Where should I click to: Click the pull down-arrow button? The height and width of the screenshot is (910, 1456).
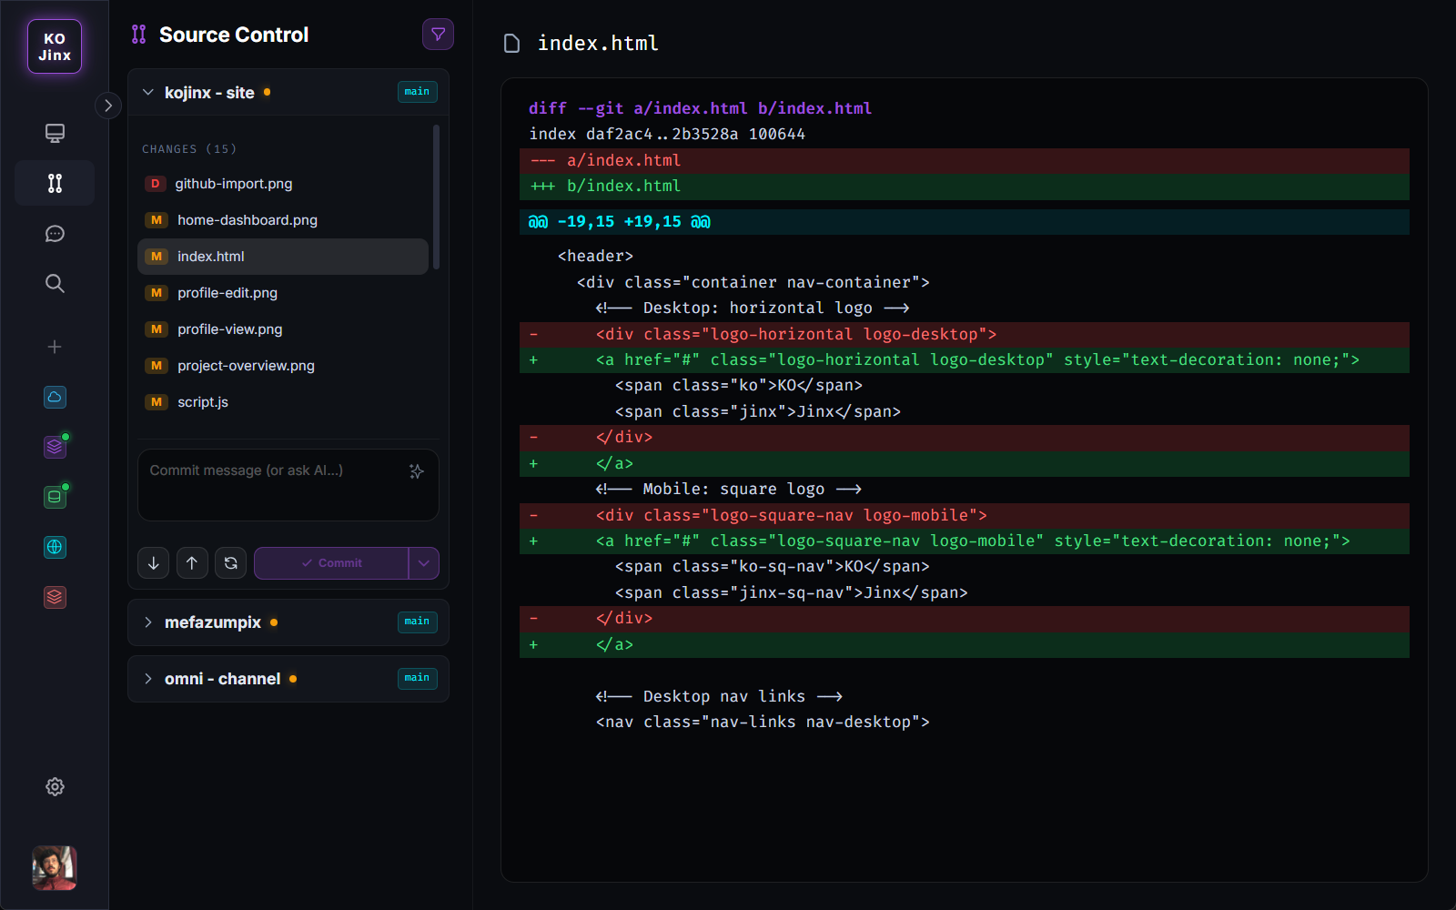tap(154, 563)
